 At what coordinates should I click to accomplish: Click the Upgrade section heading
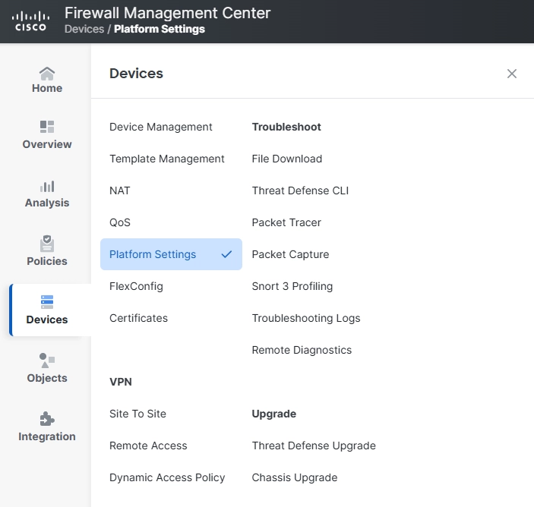click(273, 414)
